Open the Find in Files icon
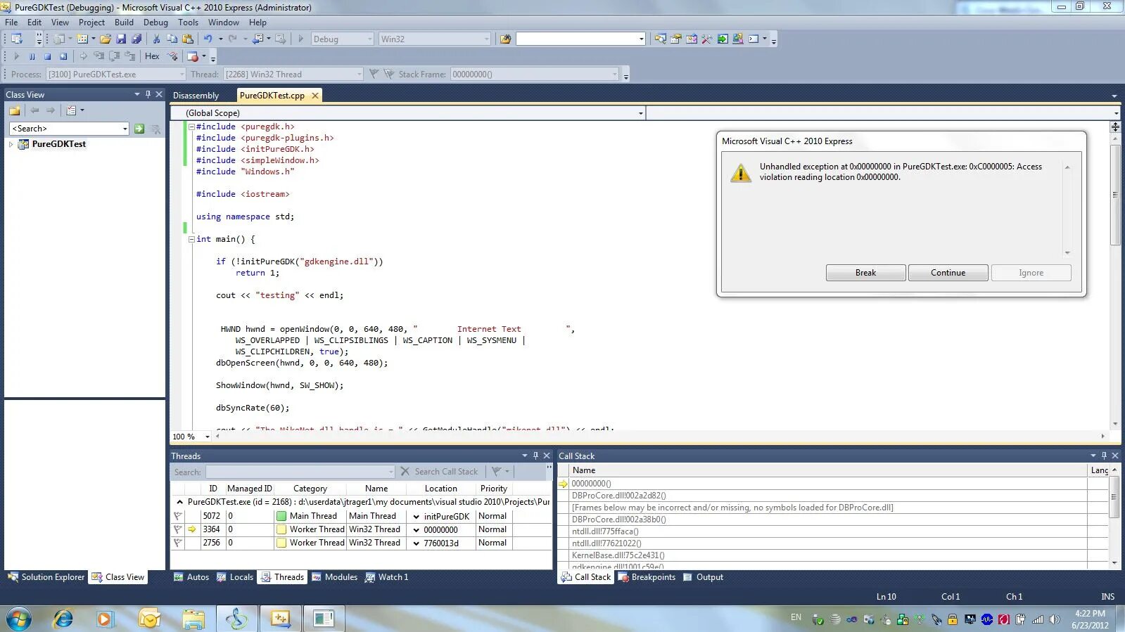The height and width of the screenshot is (632, 1125). (505, 39)
